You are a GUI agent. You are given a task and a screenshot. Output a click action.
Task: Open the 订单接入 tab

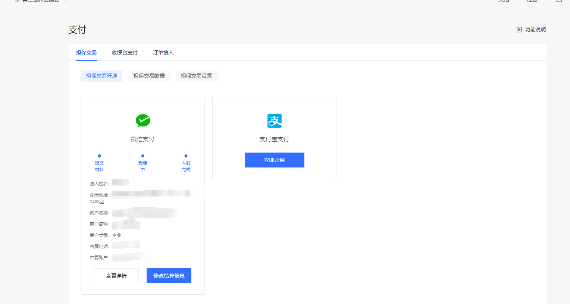click(163, 53)
